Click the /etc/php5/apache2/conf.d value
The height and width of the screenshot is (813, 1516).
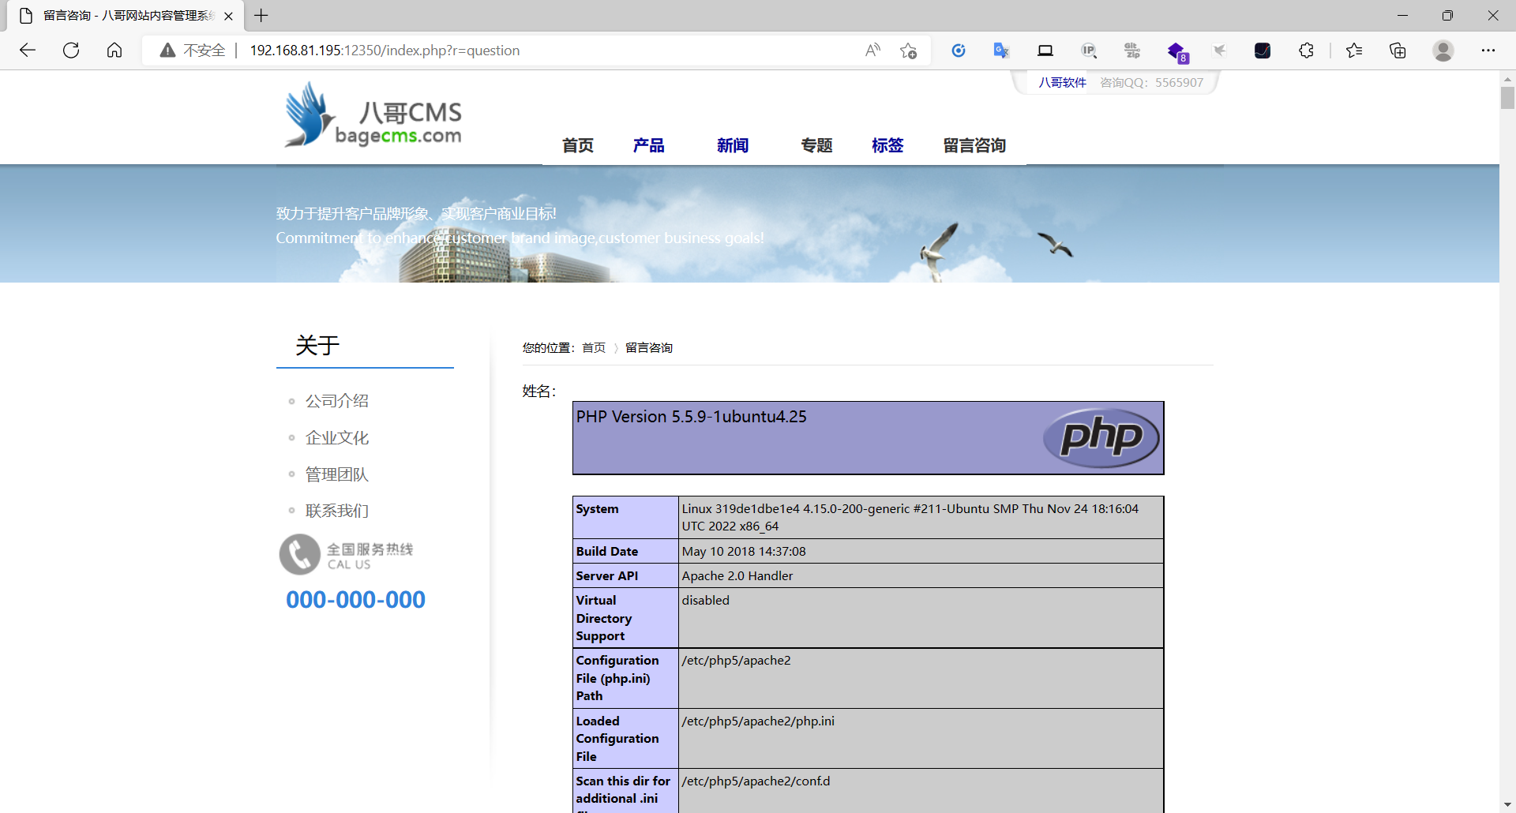tap(756, 781)
